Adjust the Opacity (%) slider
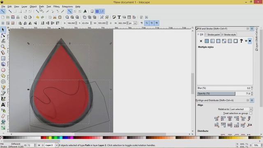This screenshot has width=263, height=148. 224,93
